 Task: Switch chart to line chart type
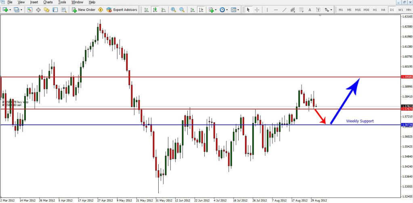coord(164,10)
